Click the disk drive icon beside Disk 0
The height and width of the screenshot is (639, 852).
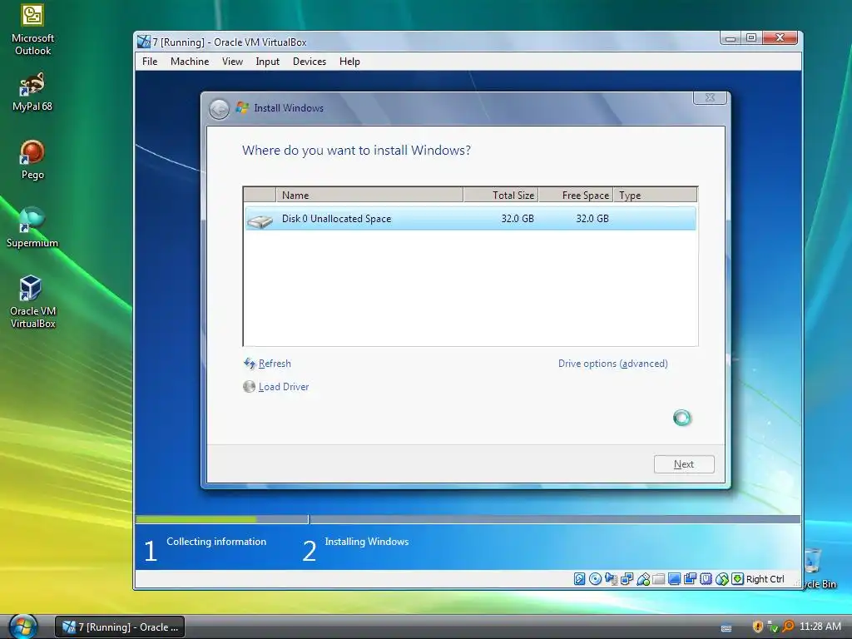tap(260, 220)
